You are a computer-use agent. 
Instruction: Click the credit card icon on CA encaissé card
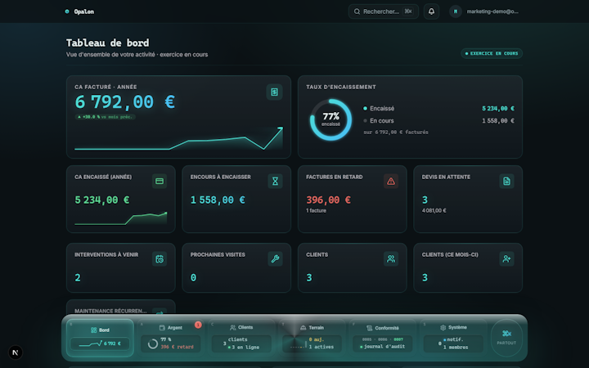(x=160, y=182)
